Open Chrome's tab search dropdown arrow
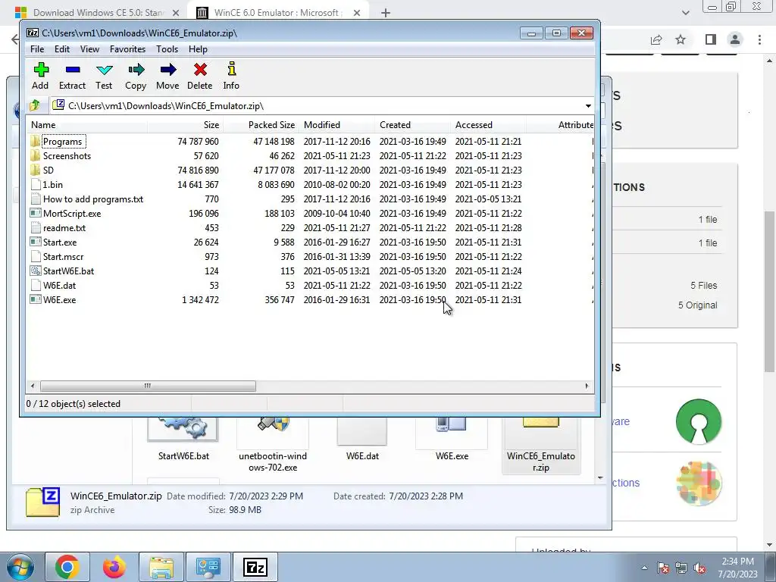 click(x=685, y=13)
